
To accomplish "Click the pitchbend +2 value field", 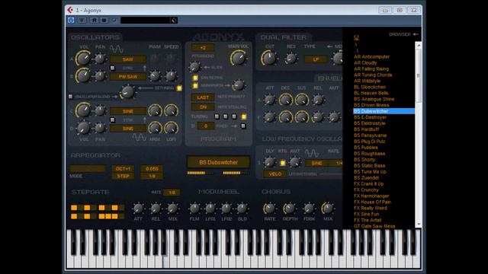I will pyautogui.click(x=203, y=48).
